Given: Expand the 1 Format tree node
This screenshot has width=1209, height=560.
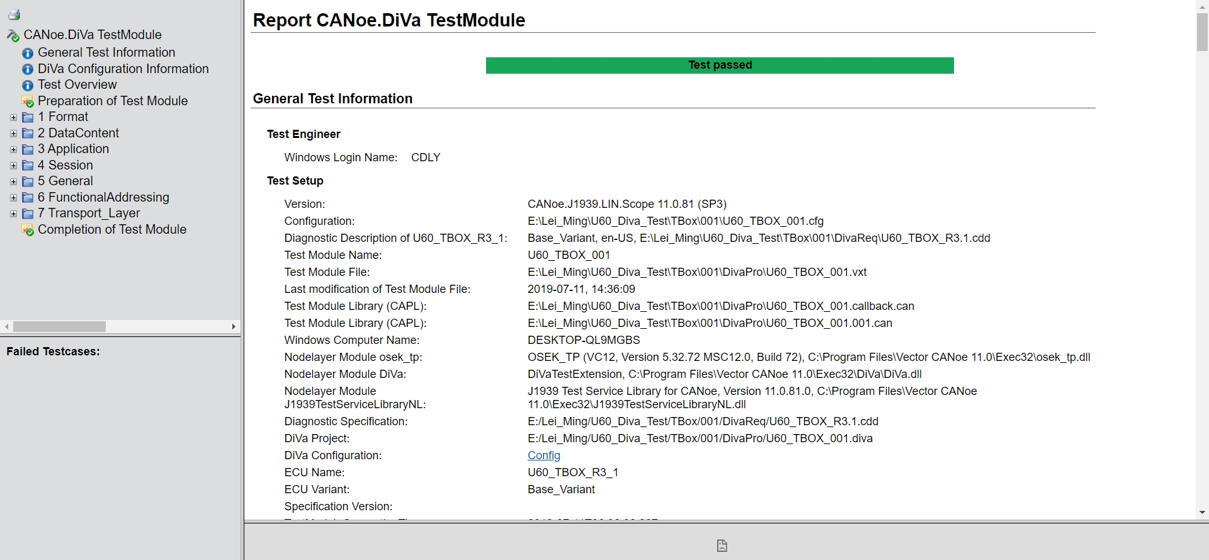Looking at the screenshot, I should (13, 117).
